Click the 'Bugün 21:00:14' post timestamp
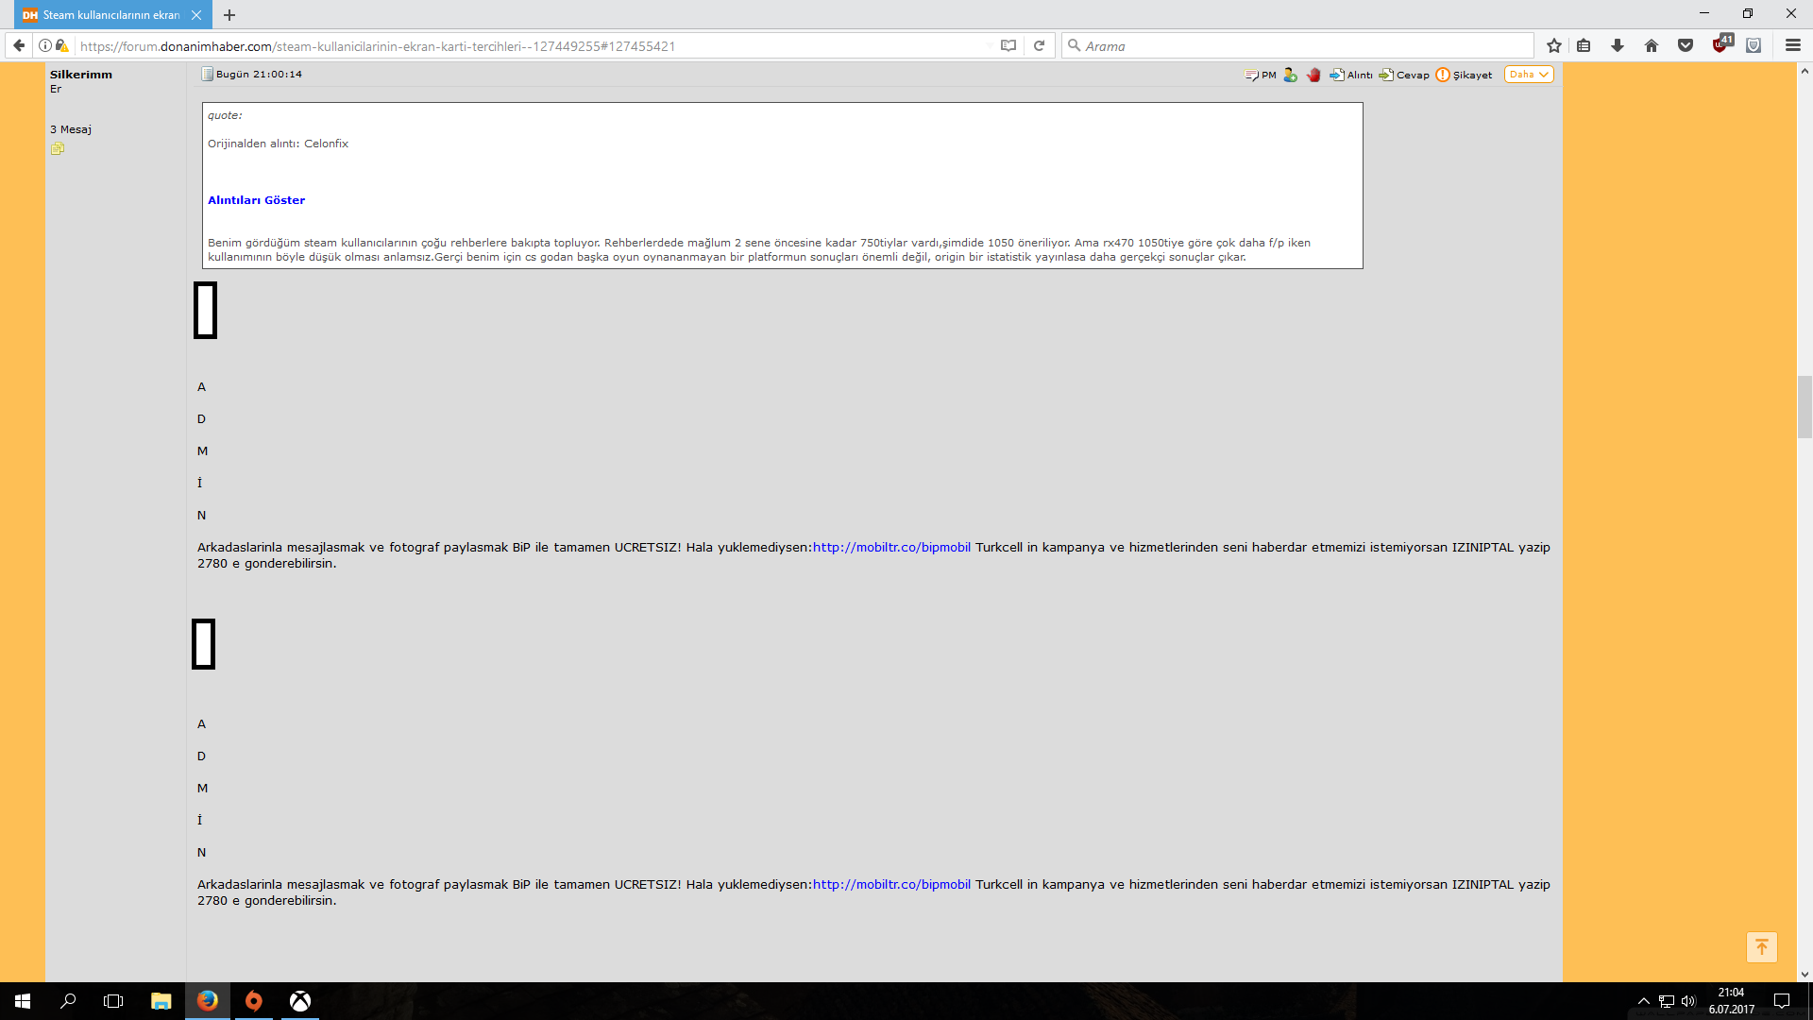Image resolution: width=1813 pixels, height=1020 pixels. (259, 74)
